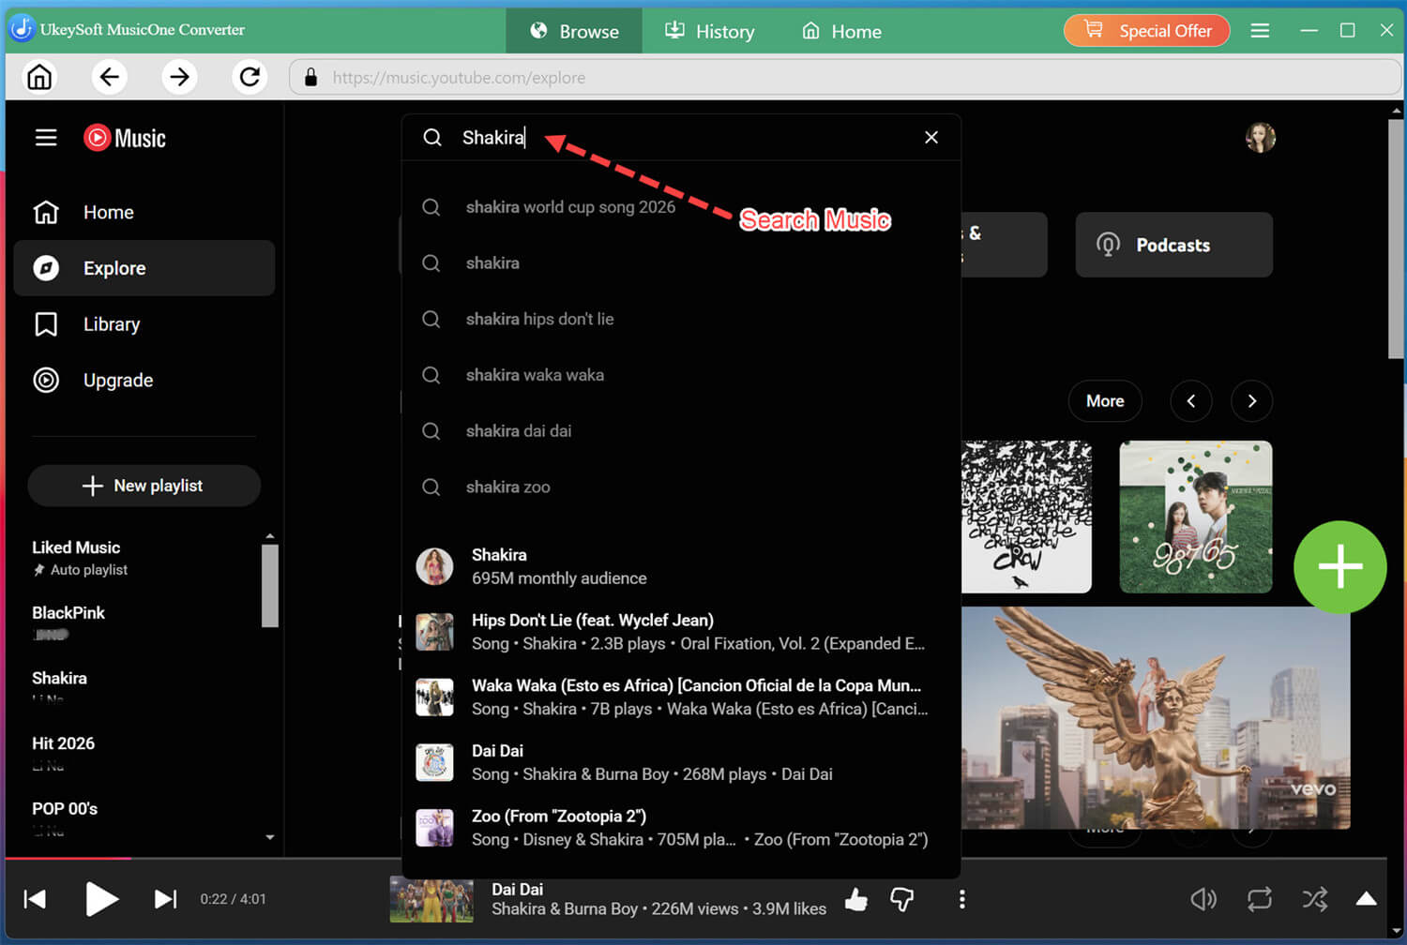Open the hamburger menu beside Special Offer
This screenshot has width=1407, height=945.
pyautogui.click(x=1260, y=31)
